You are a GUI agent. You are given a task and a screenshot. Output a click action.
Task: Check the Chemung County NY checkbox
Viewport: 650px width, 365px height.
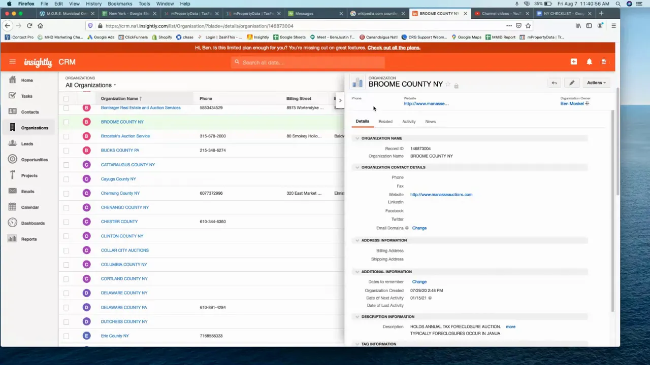tap(66, 193)
